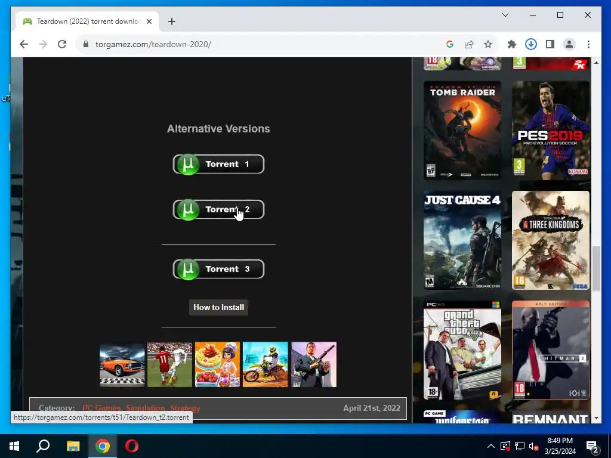
Task: Download via Torrent 3 button
Action: click(x=218, y=269)
